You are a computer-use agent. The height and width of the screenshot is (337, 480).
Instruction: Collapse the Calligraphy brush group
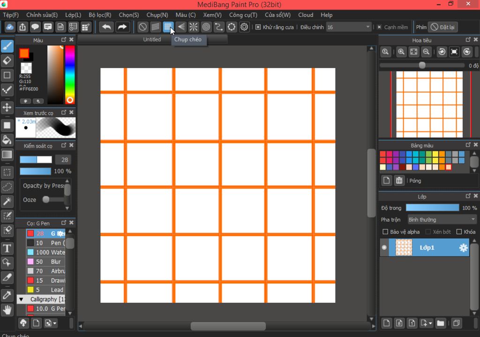pos(21,299)
